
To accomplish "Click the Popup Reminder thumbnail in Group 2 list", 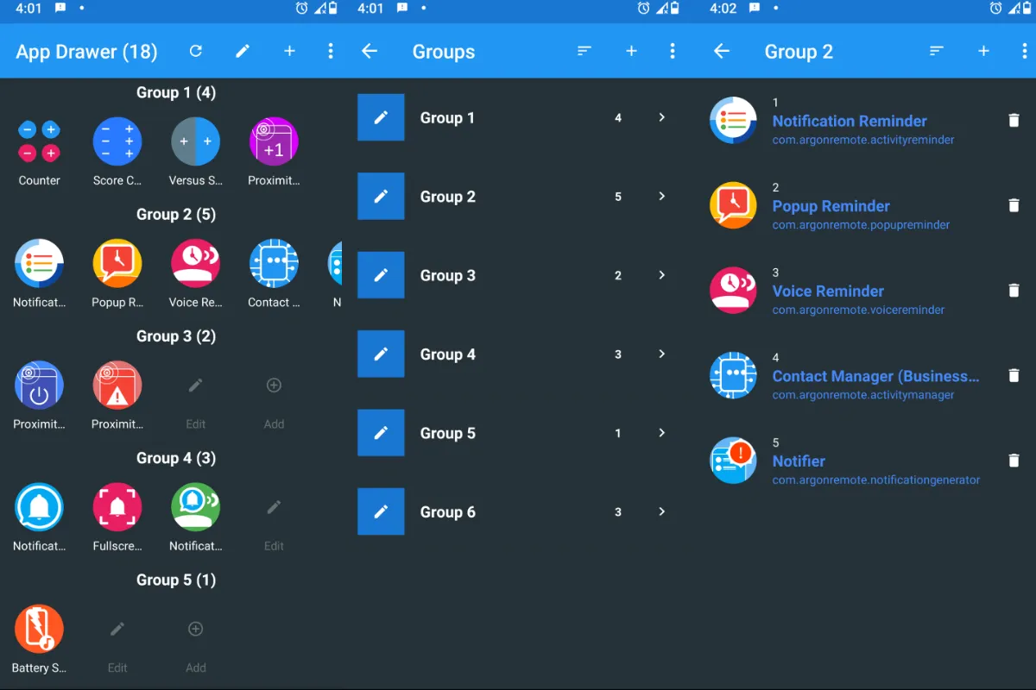I will tap(733, 205).
